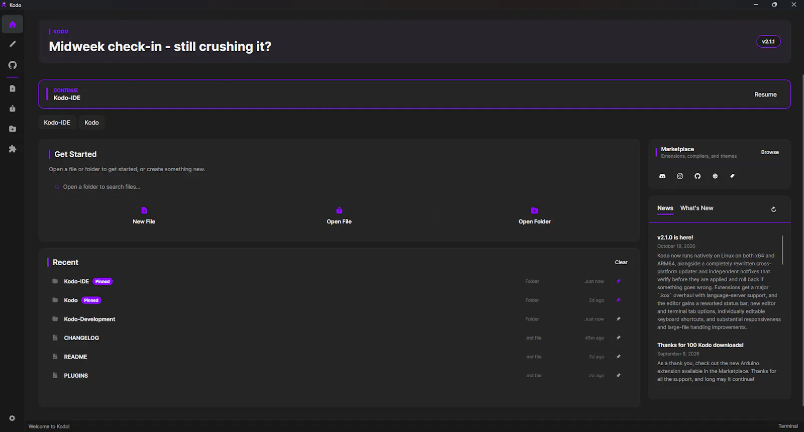804x432 pixels.
Task: Clear the Recent list
Action: (621, 262)
